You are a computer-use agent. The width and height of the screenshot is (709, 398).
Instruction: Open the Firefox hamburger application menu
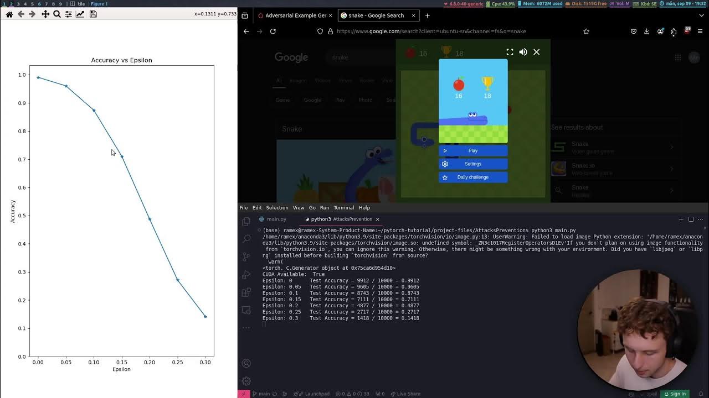[x=701, y=32]
